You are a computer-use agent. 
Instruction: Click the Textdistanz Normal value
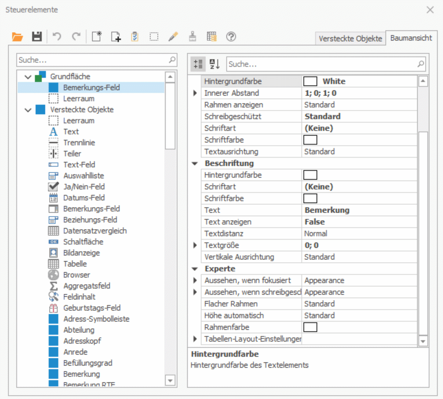tap(359, 234)
